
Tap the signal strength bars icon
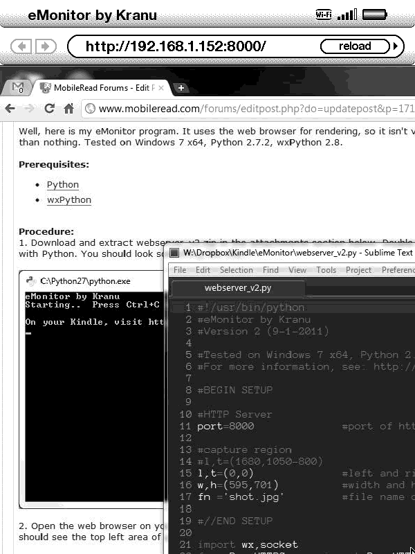coord(347,15)
